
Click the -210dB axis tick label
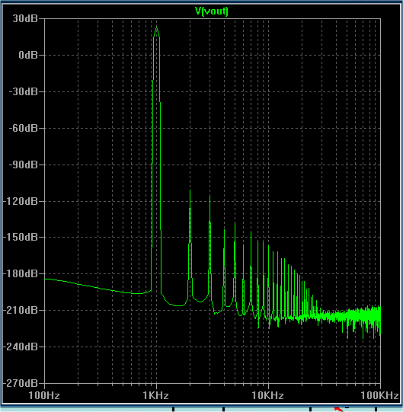[21, 310]
